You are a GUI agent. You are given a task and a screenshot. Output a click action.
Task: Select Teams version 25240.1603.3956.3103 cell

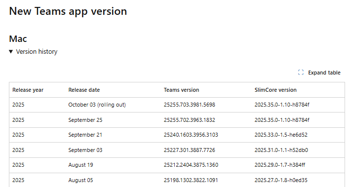click(191, 135)
